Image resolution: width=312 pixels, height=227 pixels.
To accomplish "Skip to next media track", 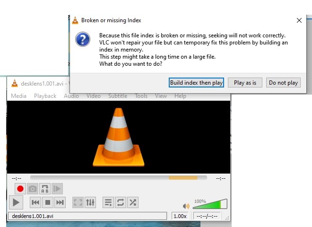I will pyautogui.click(x=60, y=202).
